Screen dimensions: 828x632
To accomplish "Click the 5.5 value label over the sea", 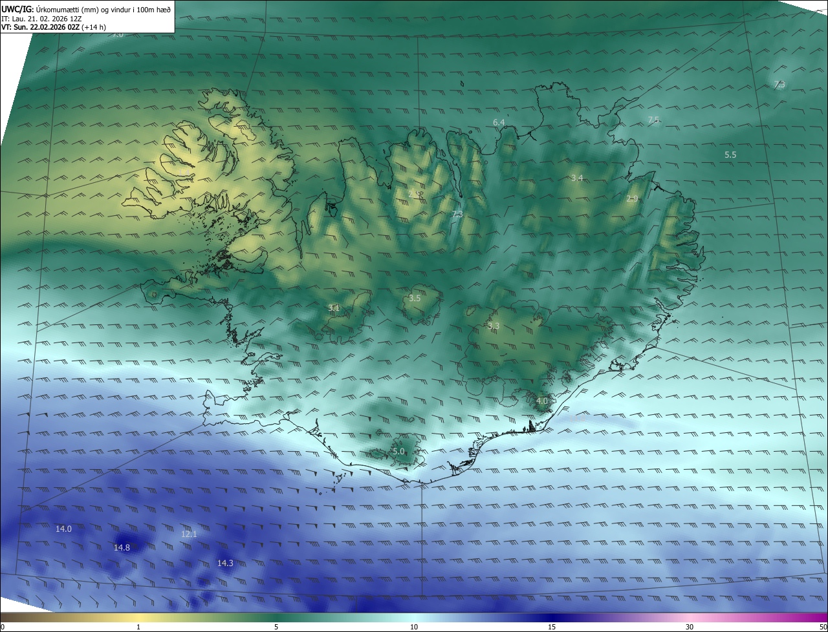I will point(730,154).
